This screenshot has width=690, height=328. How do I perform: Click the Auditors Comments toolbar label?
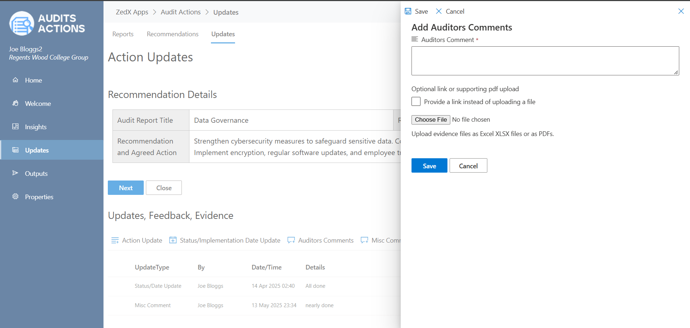pos(326,240)
